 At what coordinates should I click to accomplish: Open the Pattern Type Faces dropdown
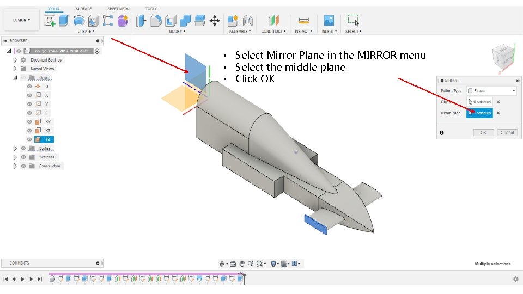pos(491,91)
